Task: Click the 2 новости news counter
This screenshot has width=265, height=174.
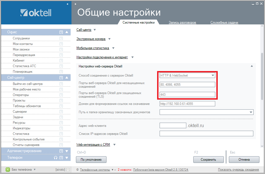Action: click(125, 170)
